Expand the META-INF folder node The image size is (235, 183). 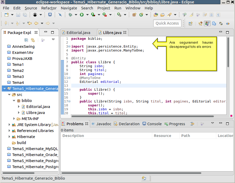(14, 119)
